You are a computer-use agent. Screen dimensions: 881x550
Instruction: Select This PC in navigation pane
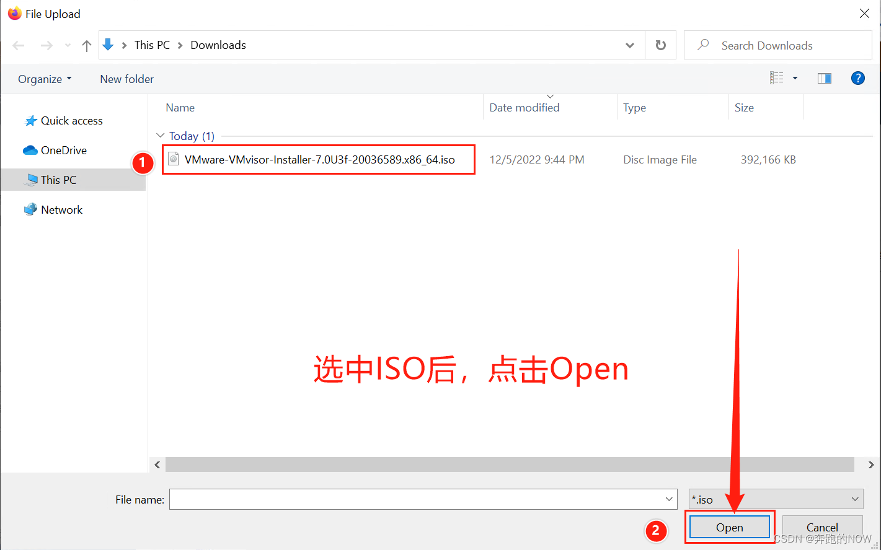pyautogui.click(x=73, y=180)
